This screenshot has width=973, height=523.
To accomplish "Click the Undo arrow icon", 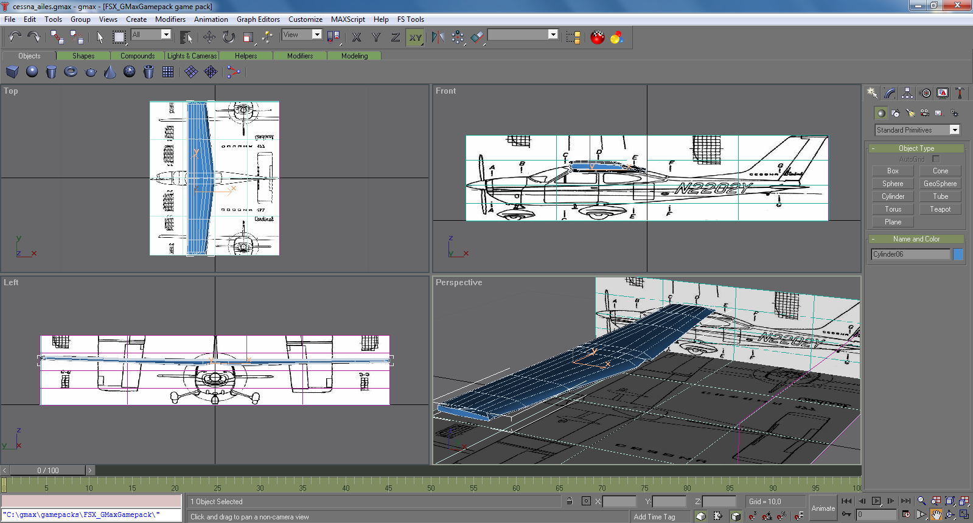I will click(x=15, y=37).
